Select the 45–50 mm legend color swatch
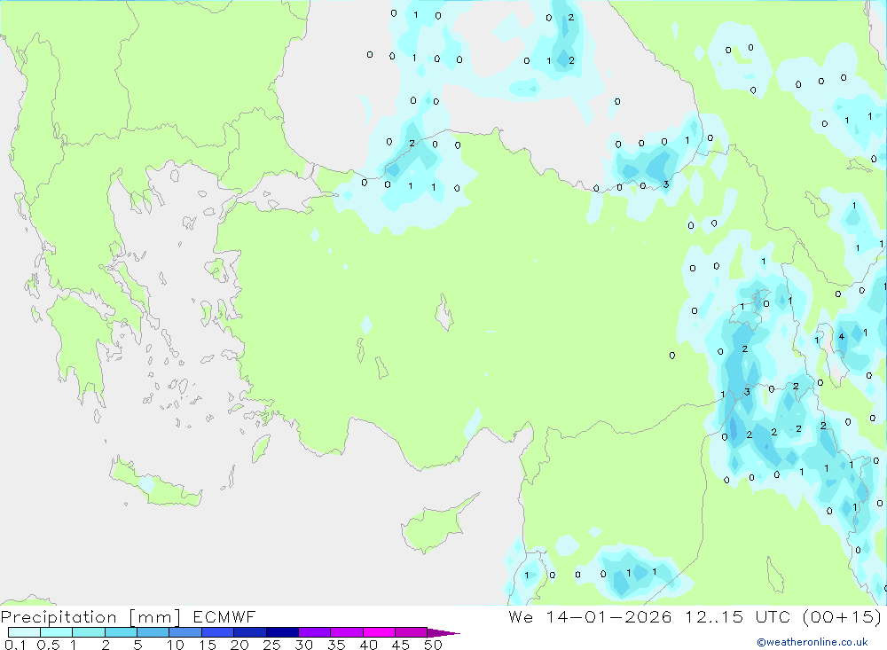The height and width of the screenshot is (650, 887). point(412,632)
